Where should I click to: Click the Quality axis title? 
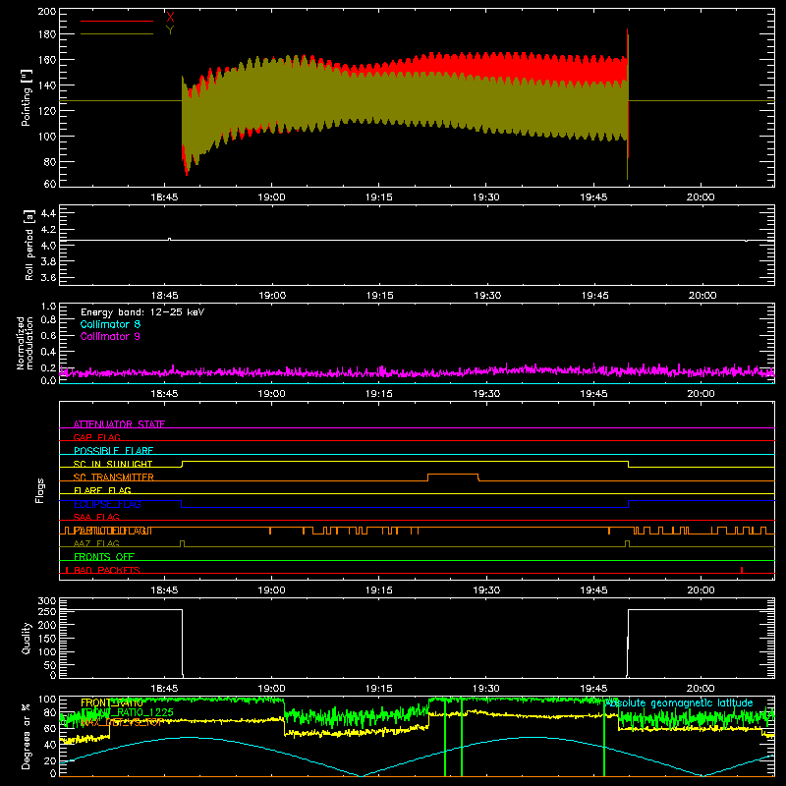pyautogui.click(x=27, y=638)
